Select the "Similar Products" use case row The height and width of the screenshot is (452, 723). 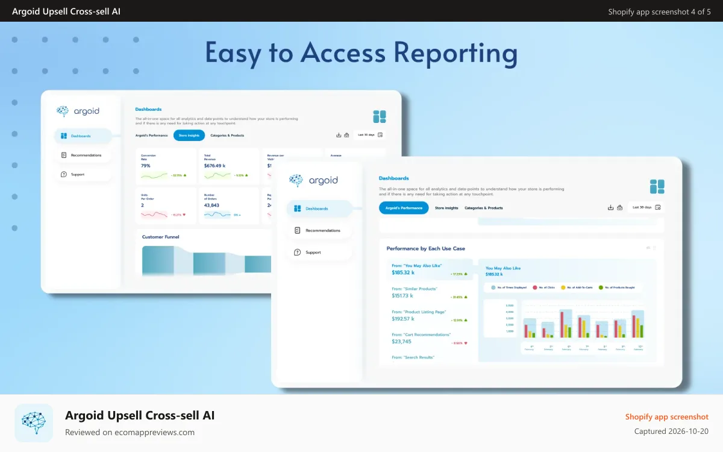(x=430, y=292)
